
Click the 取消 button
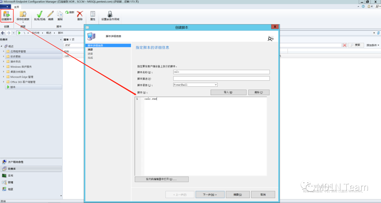[x=263, y=195]
